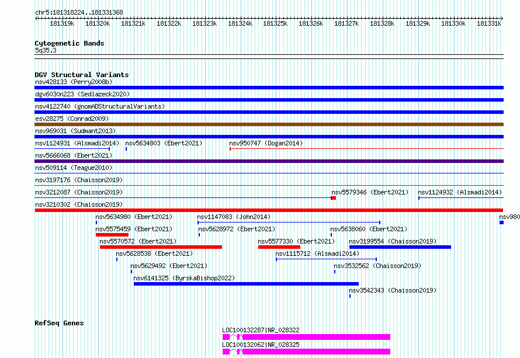The width and height of the screenshot is (520, 358).
Task: Click the 181319k ruler tick label
Action: point(62,23)
